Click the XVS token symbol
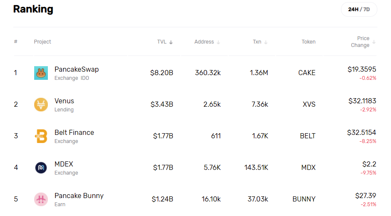The width and height of the screenshot is (391, 216). click(309, 105)
